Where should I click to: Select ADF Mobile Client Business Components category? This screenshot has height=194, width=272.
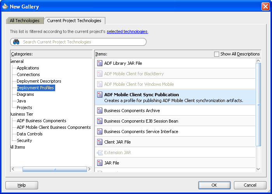[x=54, y=127]
